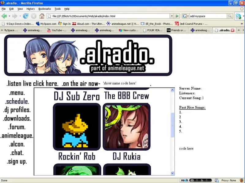The height and width of the screenshot is (183, 245).
Task: Open the MySpace.com bookmark
Action: [x=46, y=24]
